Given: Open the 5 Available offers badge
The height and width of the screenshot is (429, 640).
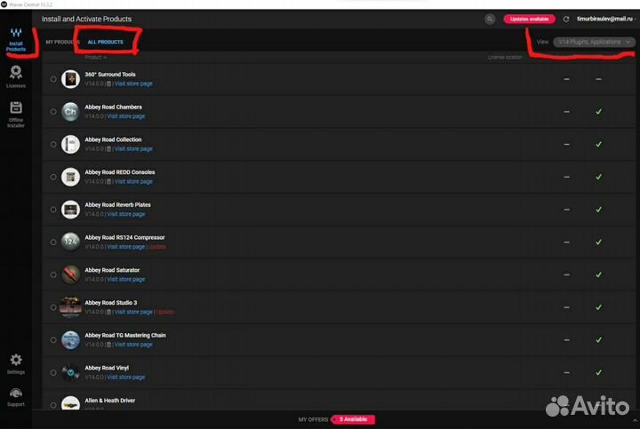Looking at the screenshot, I should (x=354, y=419).
